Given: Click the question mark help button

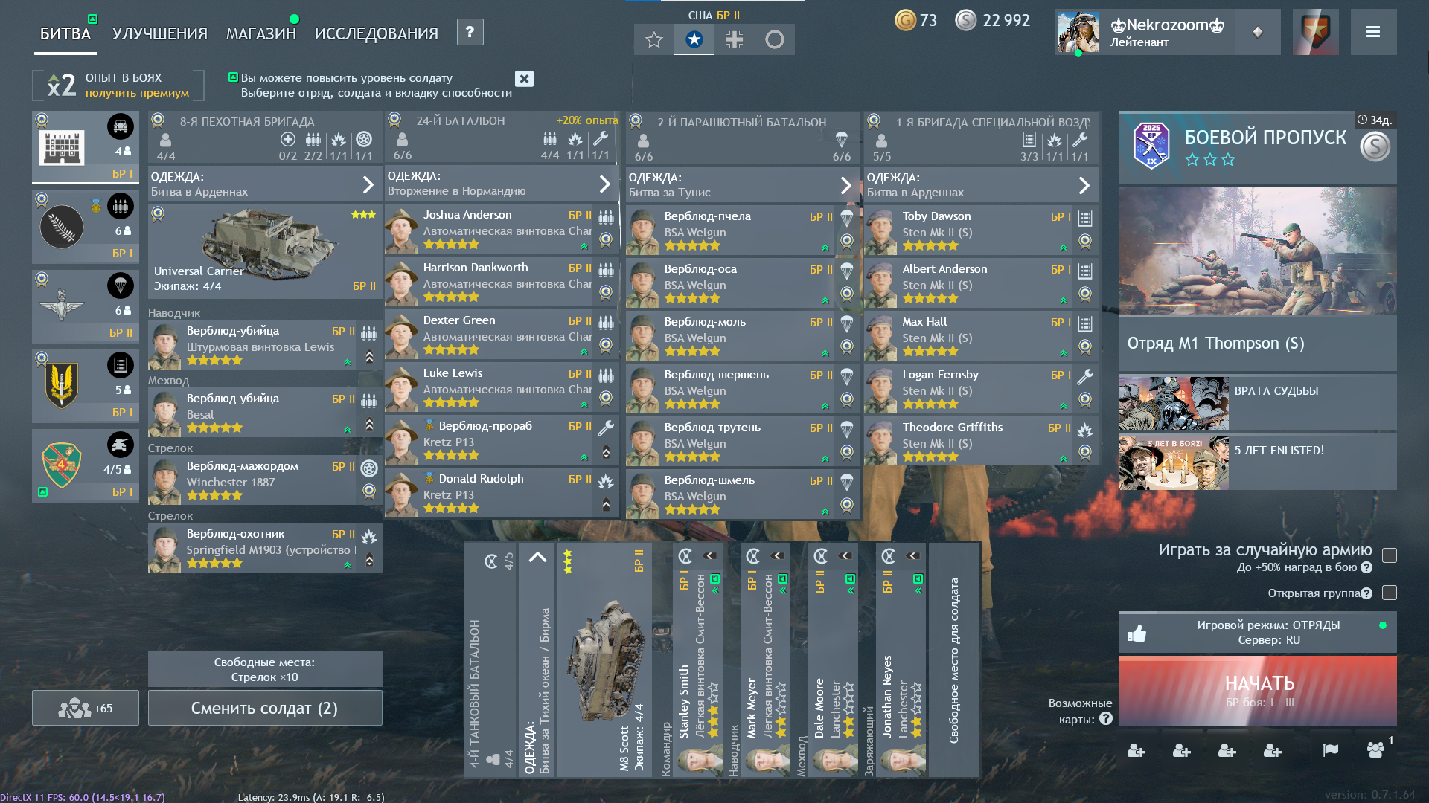Looking at the screenshot, I should (470, 32).
